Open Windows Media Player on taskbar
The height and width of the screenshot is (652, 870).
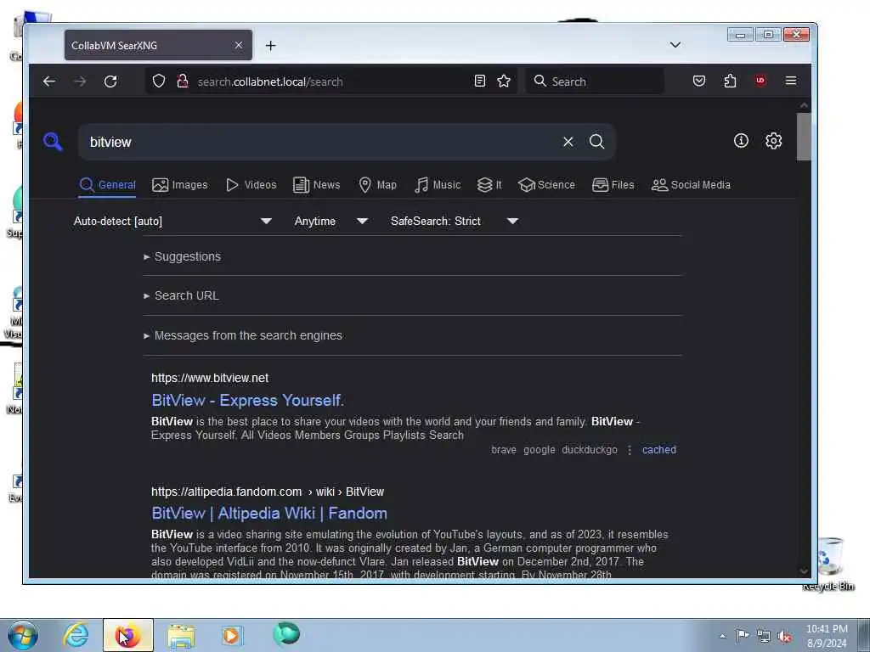[232, 635]
